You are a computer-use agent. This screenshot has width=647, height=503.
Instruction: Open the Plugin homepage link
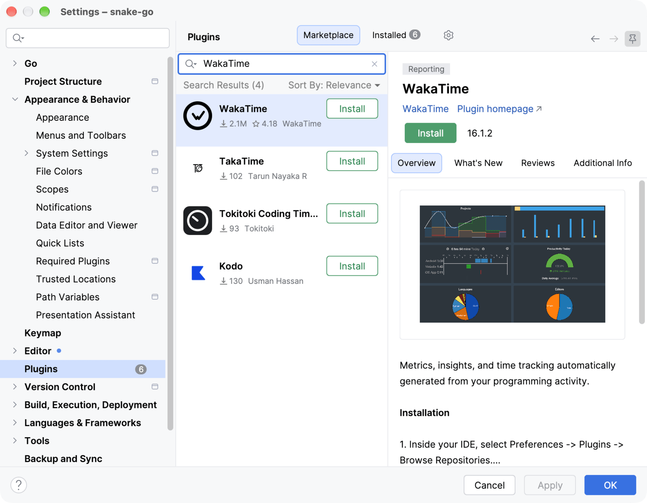[499, 109]
